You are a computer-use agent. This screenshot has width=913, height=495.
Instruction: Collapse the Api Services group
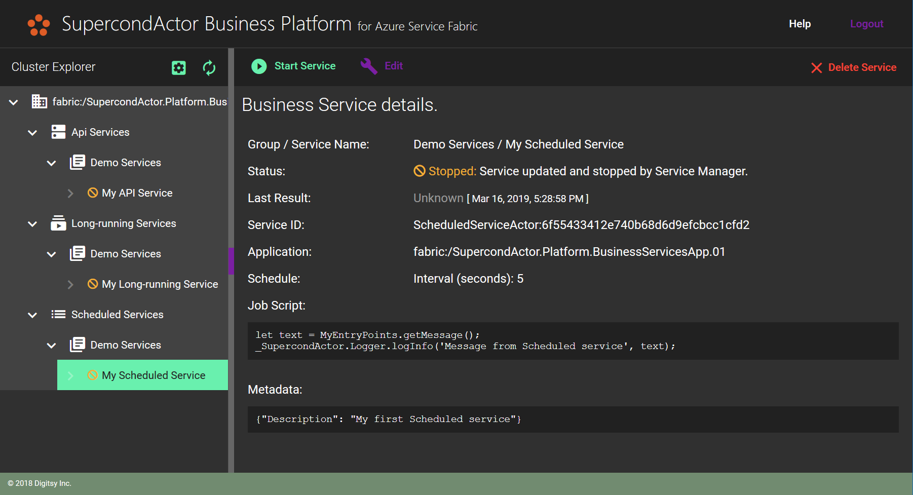coord(32,133)
